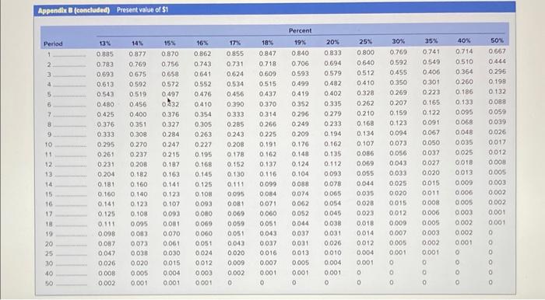Click 0.081 in Period 16 under 17%

pyautogui.click(x=236, y=204)
